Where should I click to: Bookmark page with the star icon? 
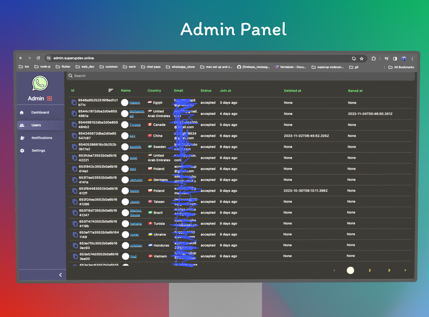(x=362, y=59)
